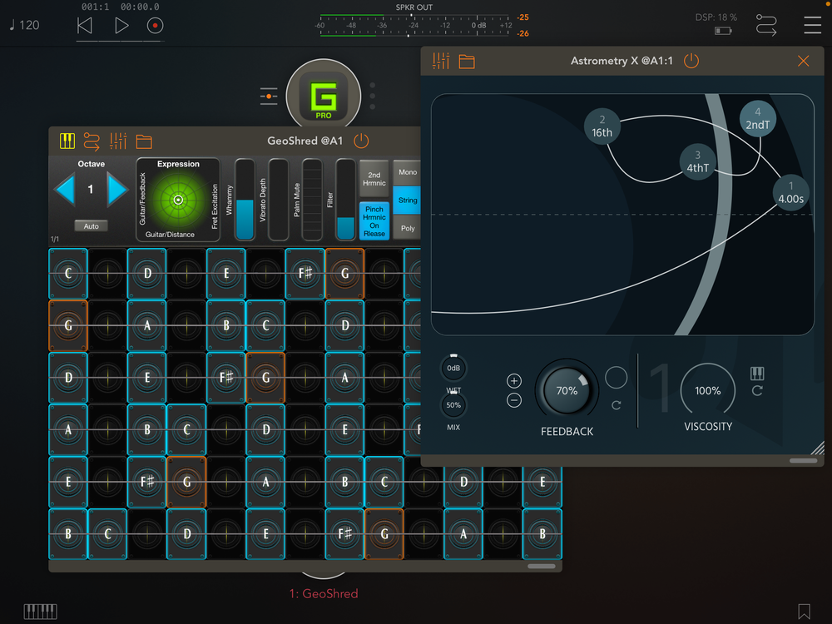This screenshot has width=832, height=624.
Task: Play the orange G pad in fifth row
Action: coord(186,482)
